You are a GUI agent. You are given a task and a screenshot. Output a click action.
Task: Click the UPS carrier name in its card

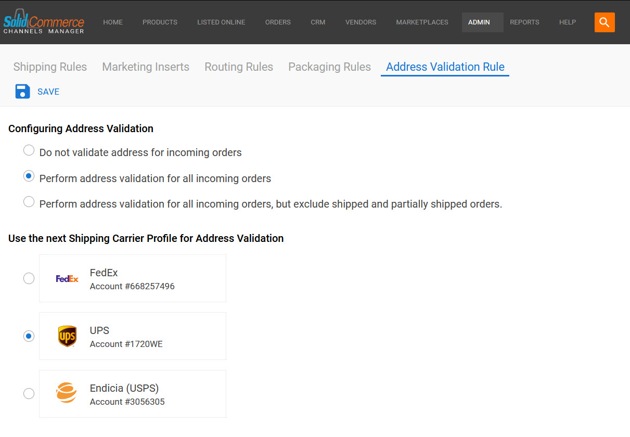tap(99, 330)
